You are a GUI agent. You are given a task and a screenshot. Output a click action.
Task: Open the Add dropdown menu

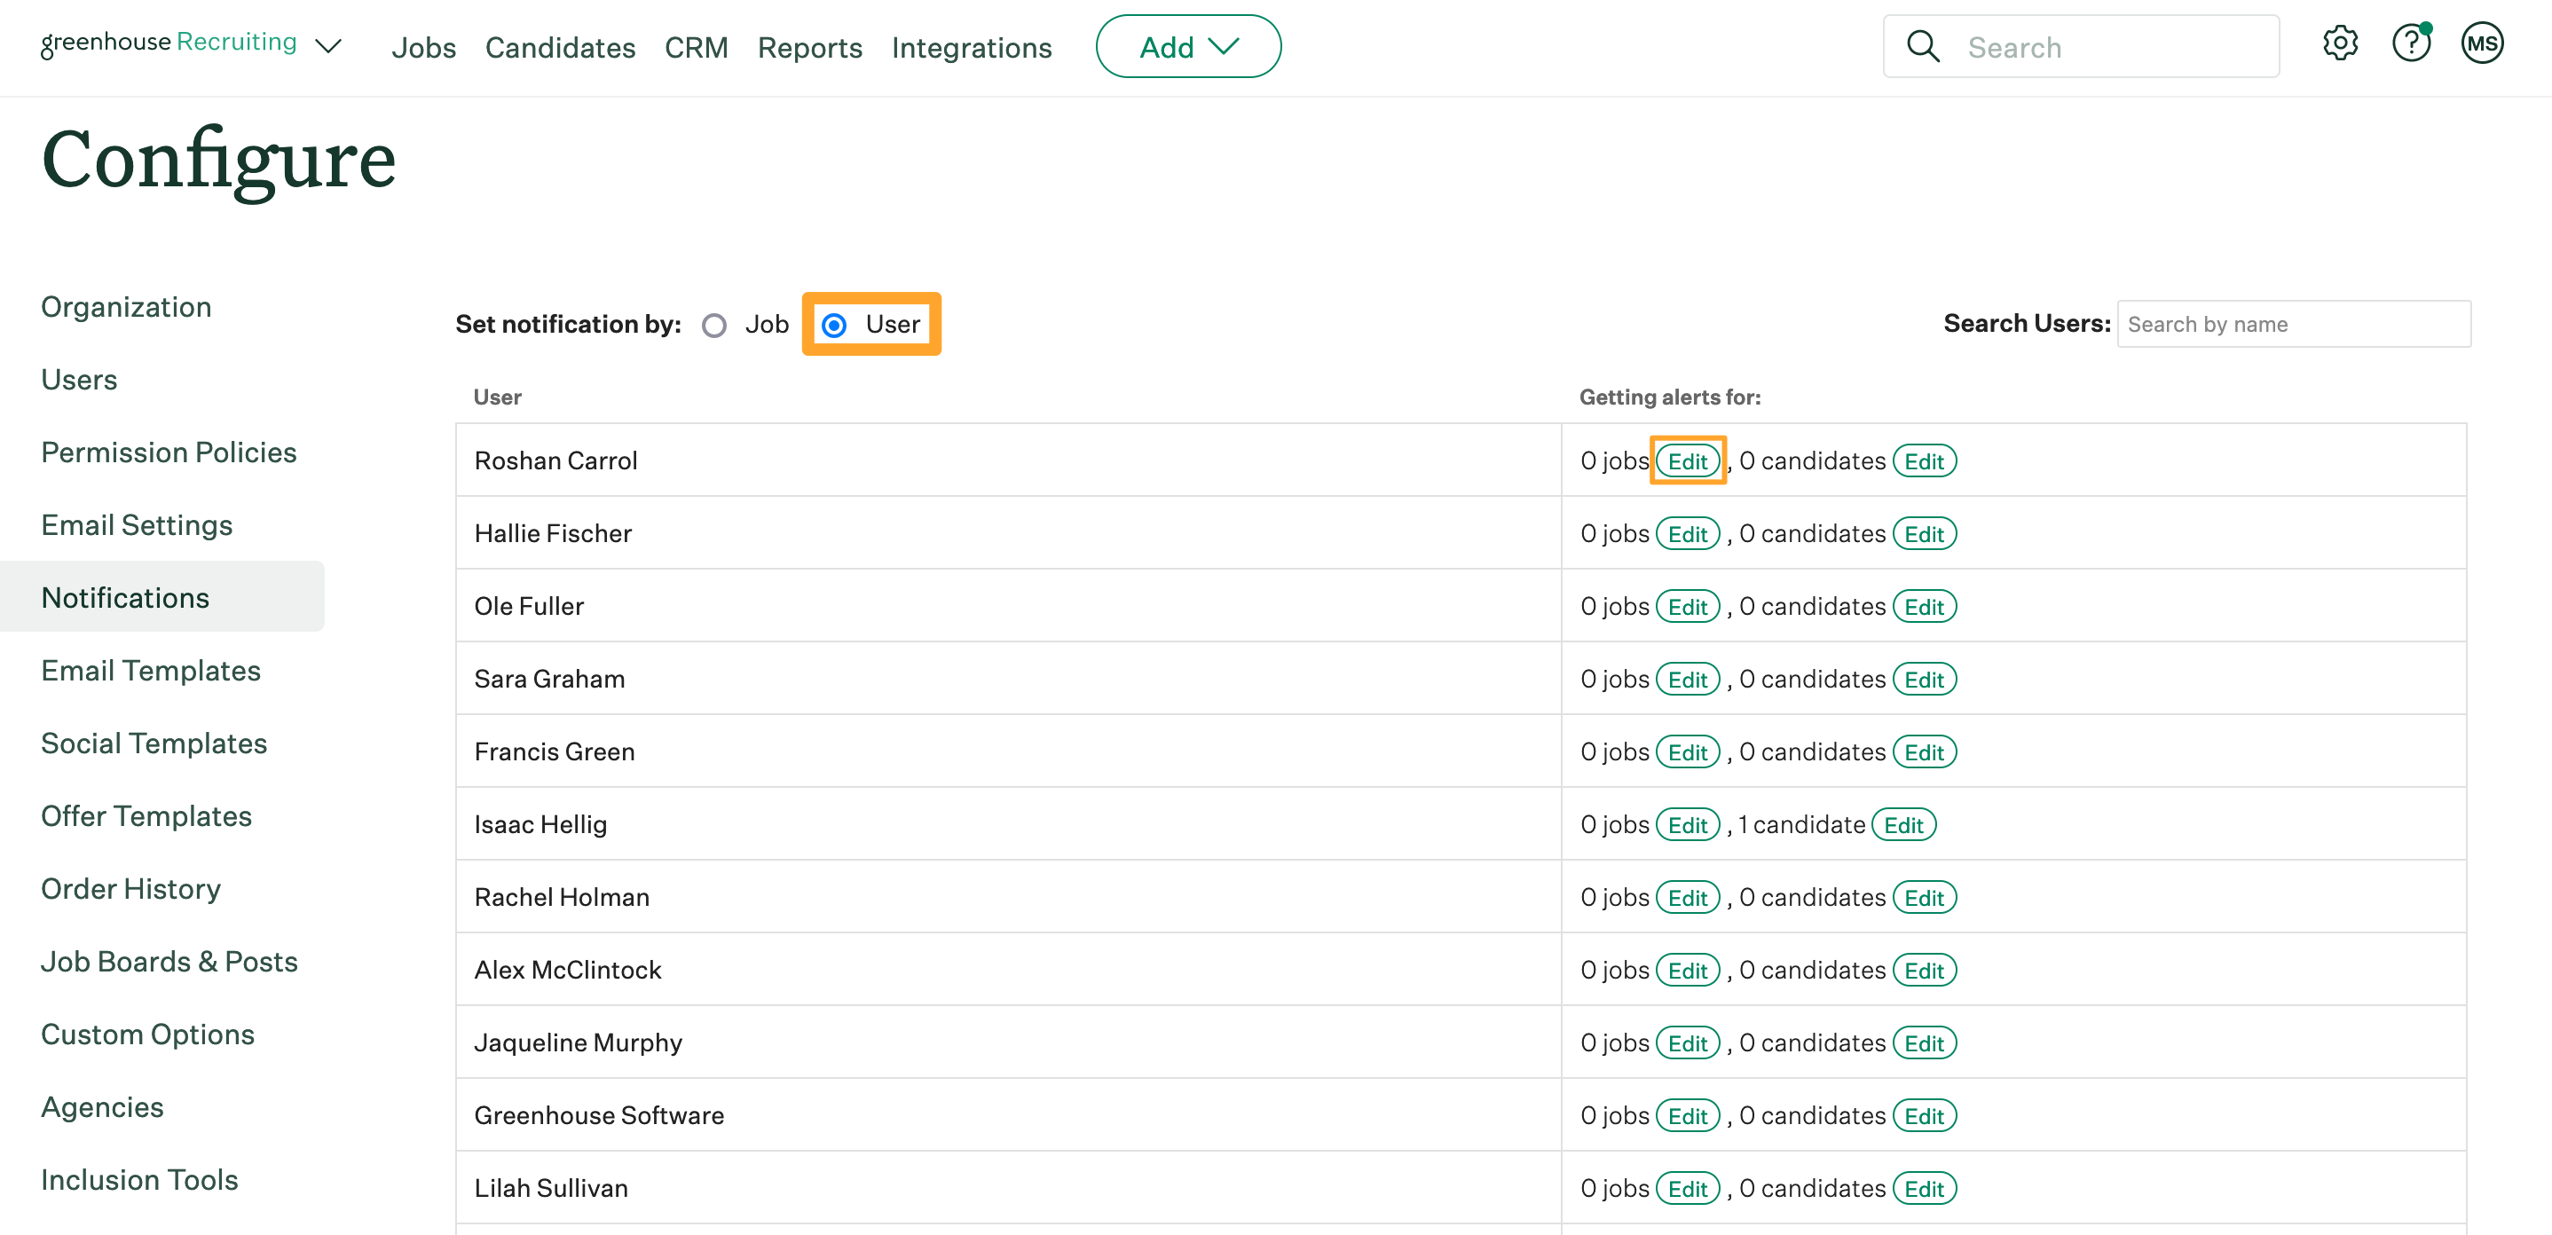click(1188, 45)
